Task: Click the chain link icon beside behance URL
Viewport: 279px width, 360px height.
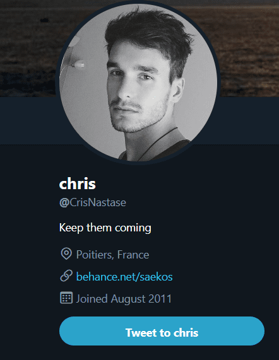Action: click(66, 276)
